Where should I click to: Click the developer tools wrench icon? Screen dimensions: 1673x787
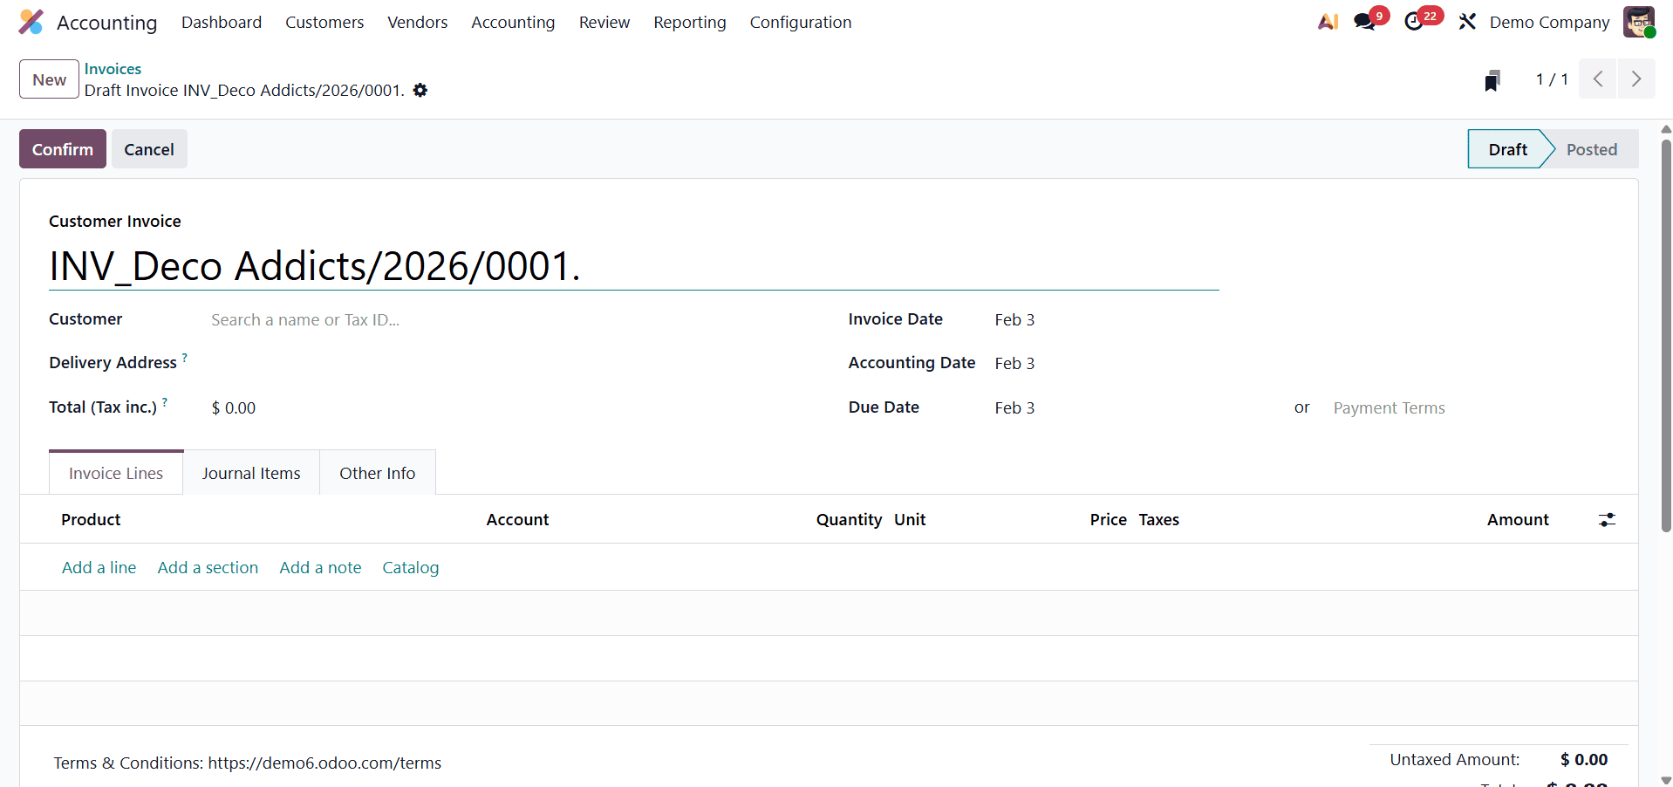tap(1467, 21)
